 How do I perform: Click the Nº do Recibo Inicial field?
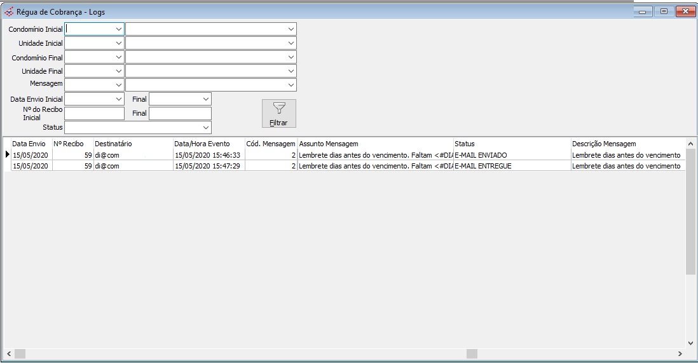coord(95,113)
